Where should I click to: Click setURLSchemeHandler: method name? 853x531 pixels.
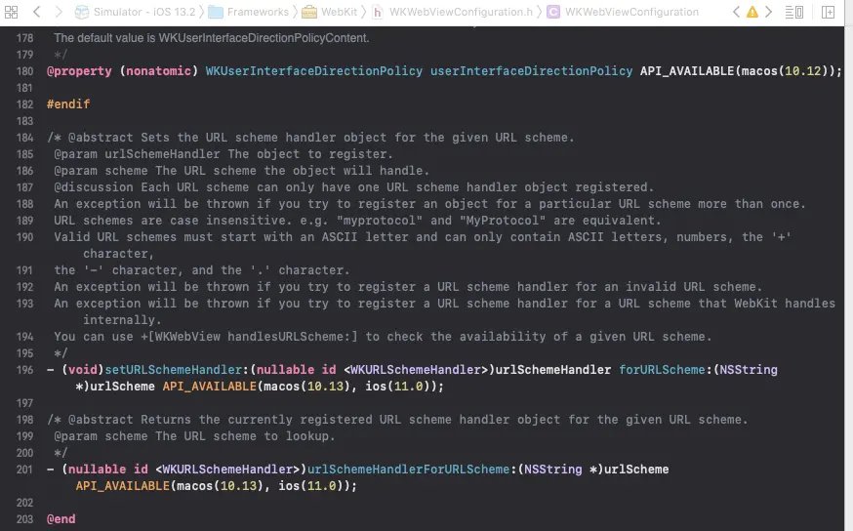click(x=177, y=370)
